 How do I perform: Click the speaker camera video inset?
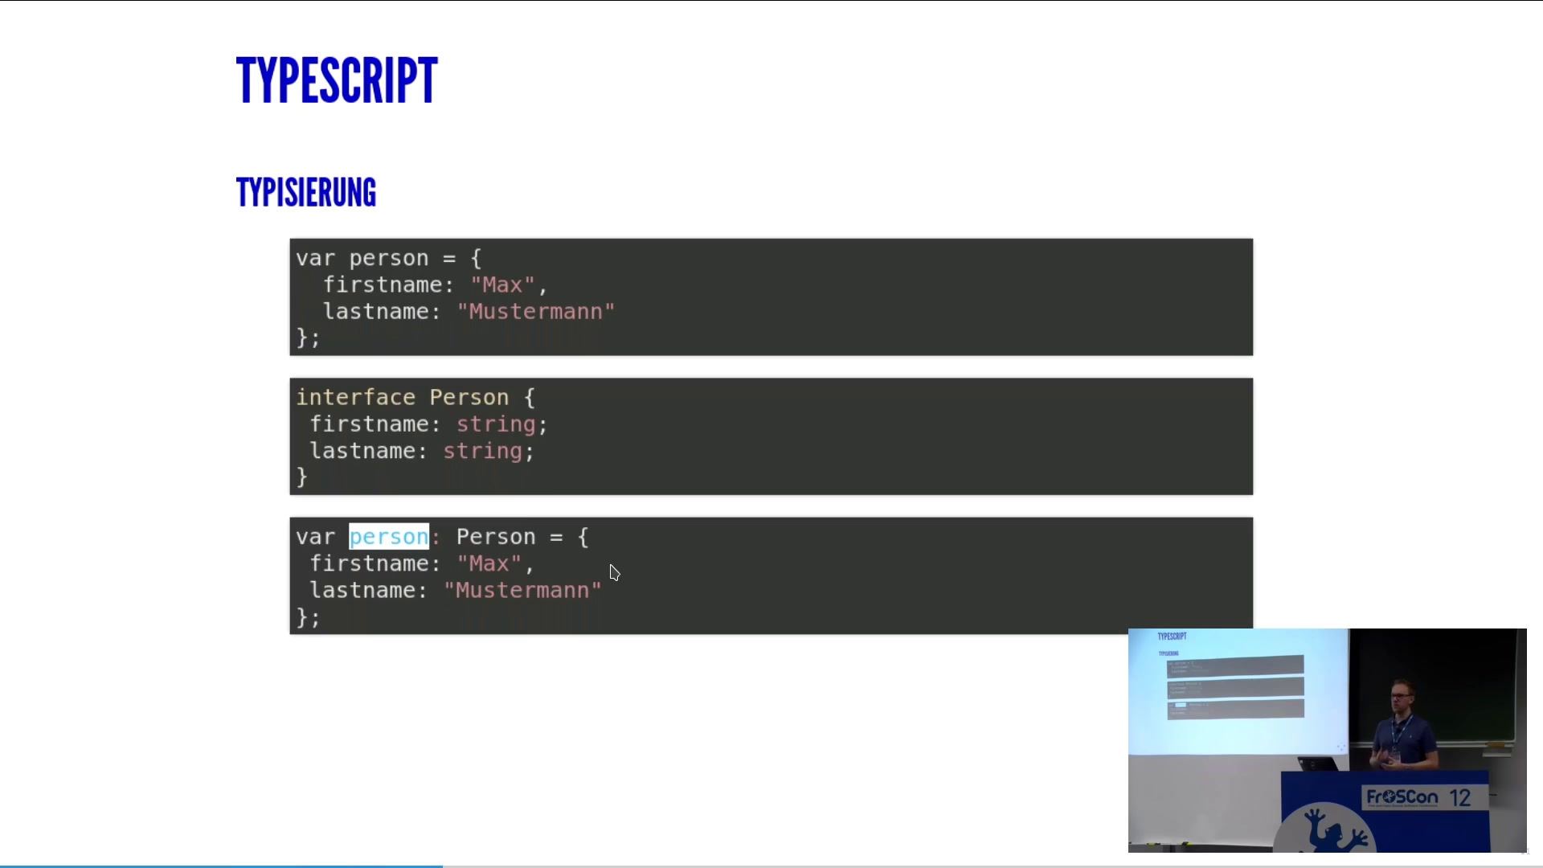(1328, 740)
